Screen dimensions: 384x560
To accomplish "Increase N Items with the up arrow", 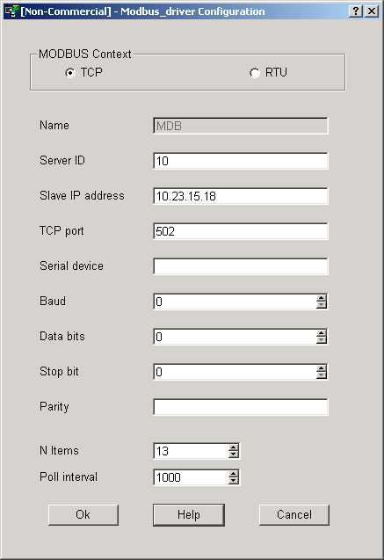I will (234, 447).
